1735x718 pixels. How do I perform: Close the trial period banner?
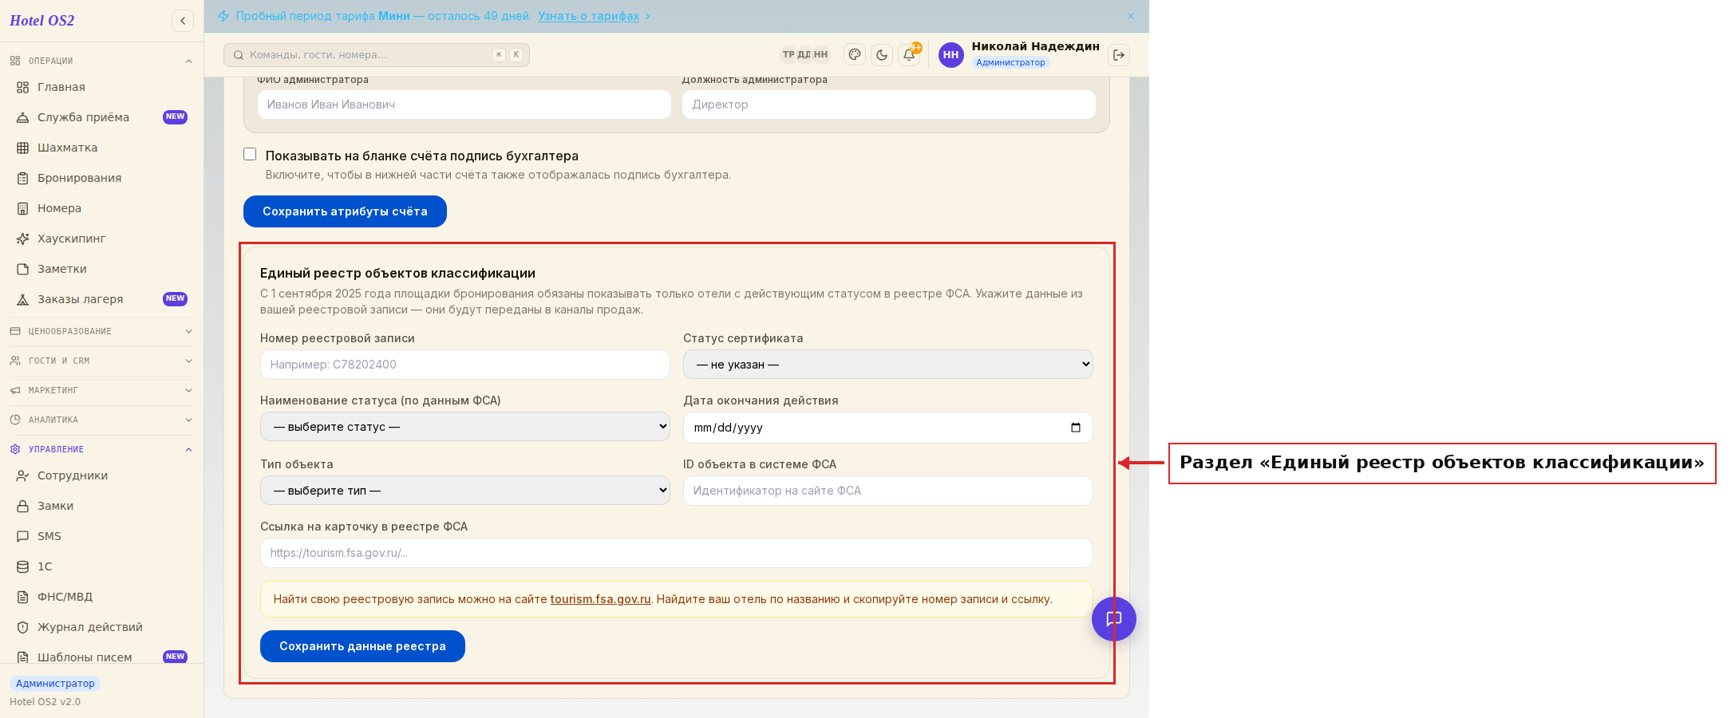(1131, 16)
